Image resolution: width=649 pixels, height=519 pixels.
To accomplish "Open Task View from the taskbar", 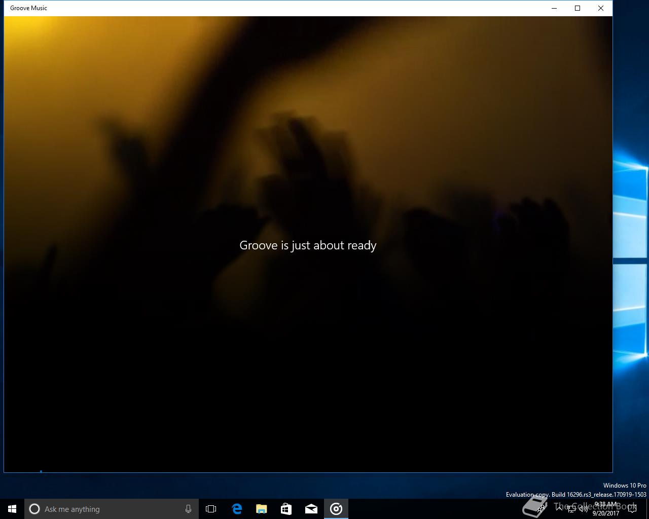I will click(x=211, y=509).
